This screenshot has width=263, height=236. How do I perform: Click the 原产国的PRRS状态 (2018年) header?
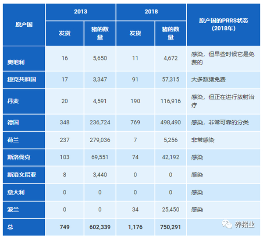point(224,25)
